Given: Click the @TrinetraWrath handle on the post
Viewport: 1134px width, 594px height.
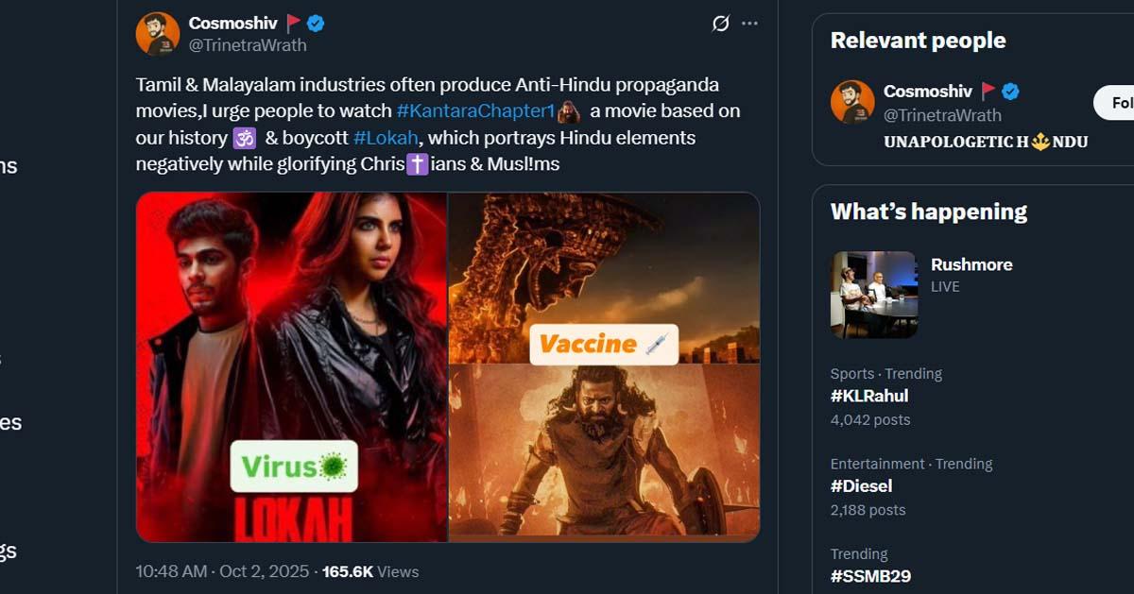Looking at the screenshot, I should coord(248,45).
